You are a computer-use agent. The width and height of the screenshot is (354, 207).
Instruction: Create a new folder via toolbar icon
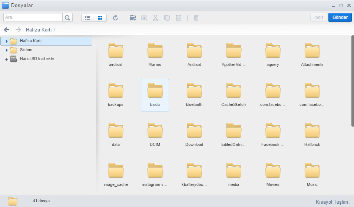[132, 17]
